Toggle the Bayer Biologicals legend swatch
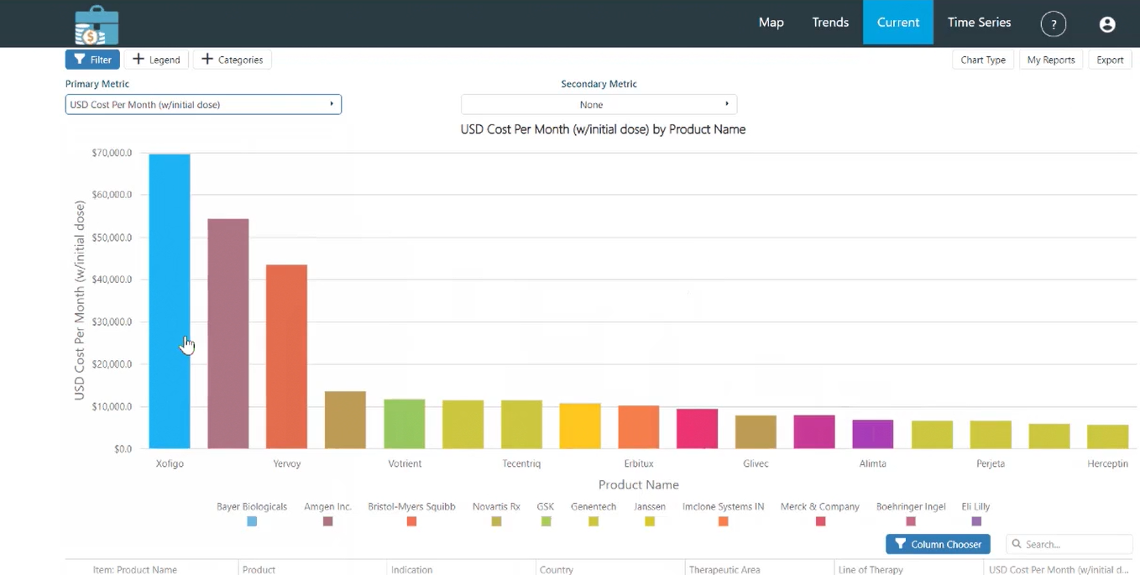 pyautogui.click(x=252, y=521)
